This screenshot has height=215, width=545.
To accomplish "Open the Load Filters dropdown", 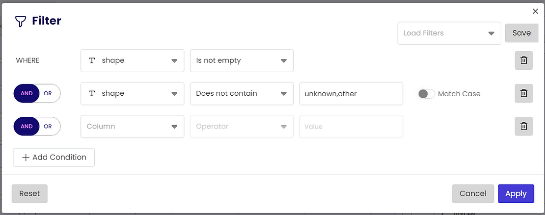I will tap(449, 33).
